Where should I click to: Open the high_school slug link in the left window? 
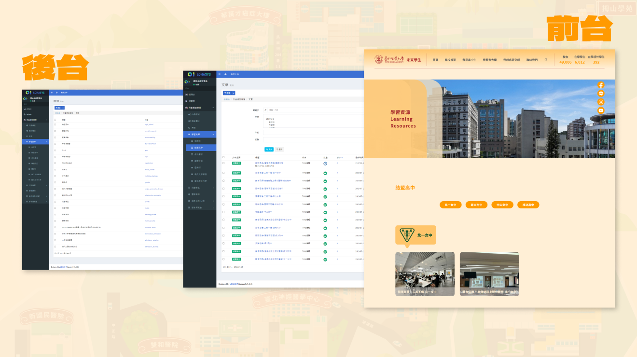149,124
